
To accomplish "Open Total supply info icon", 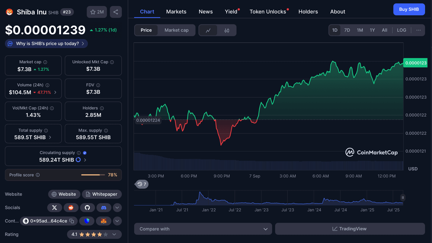I will tap(46, 130).
